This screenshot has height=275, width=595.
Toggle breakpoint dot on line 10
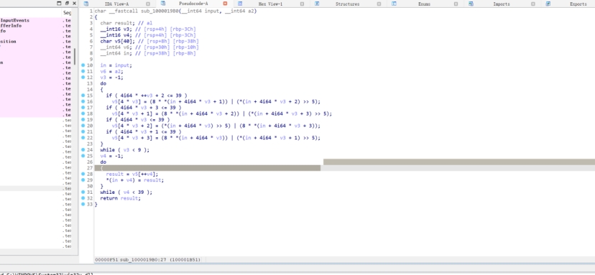pos(83,65)
